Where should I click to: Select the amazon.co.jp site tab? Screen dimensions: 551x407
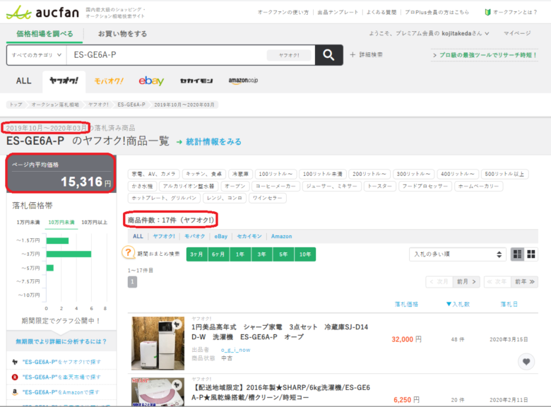click(x=243, y=81)
